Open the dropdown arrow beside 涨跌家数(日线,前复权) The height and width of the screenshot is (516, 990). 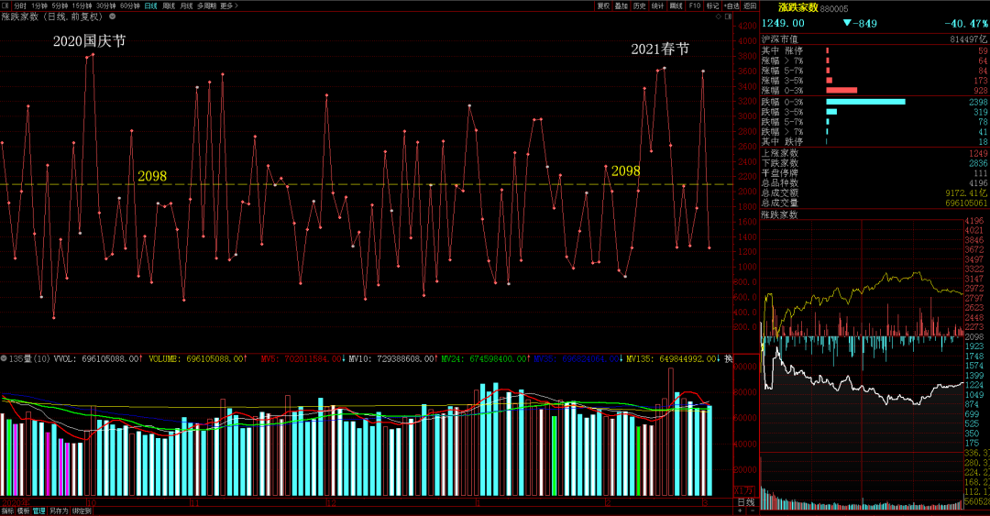point(113,17)
